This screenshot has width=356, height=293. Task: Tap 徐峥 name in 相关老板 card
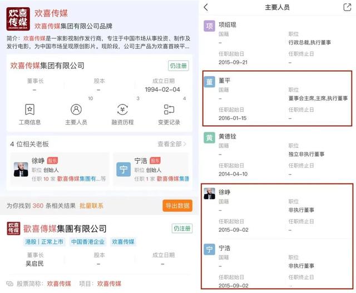click(38, 161)
